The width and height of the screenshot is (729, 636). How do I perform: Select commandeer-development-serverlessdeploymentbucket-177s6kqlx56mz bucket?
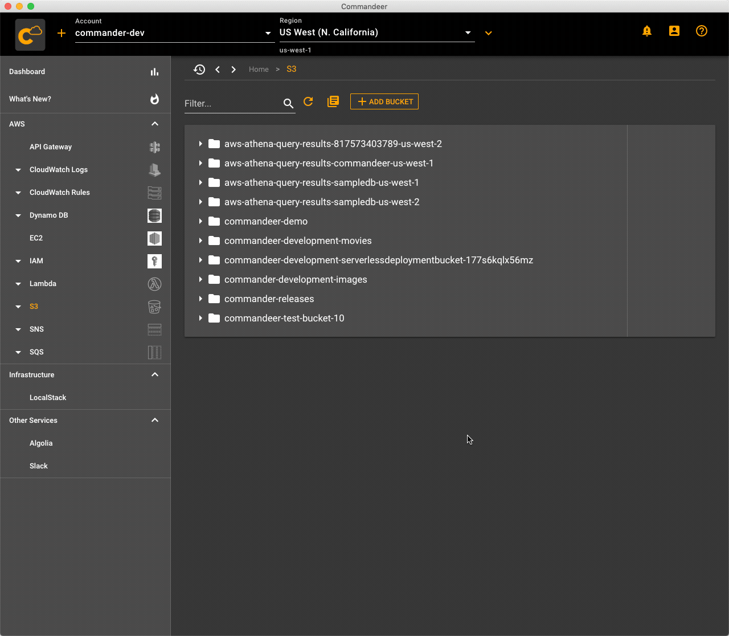(379, 260)
